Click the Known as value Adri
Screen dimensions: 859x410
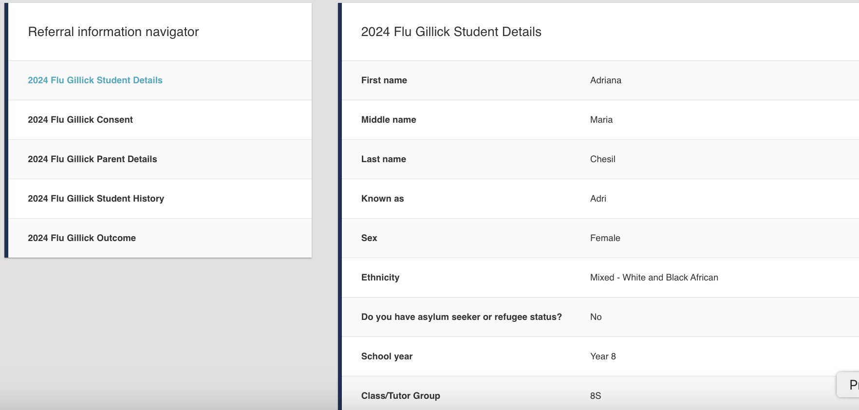(x=598, y=199)
